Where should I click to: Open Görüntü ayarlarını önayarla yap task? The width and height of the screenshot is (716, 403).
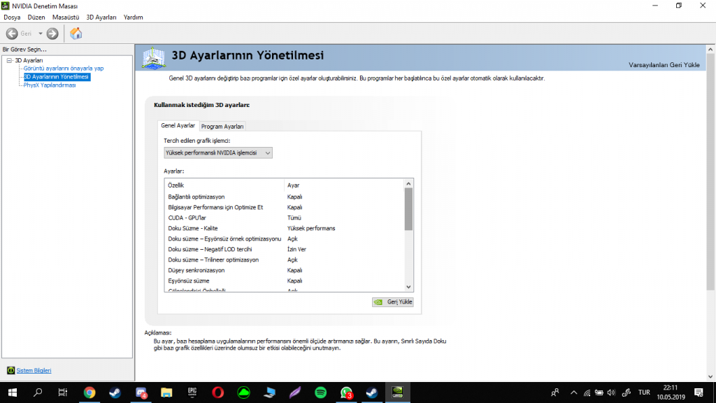[64, 69]
